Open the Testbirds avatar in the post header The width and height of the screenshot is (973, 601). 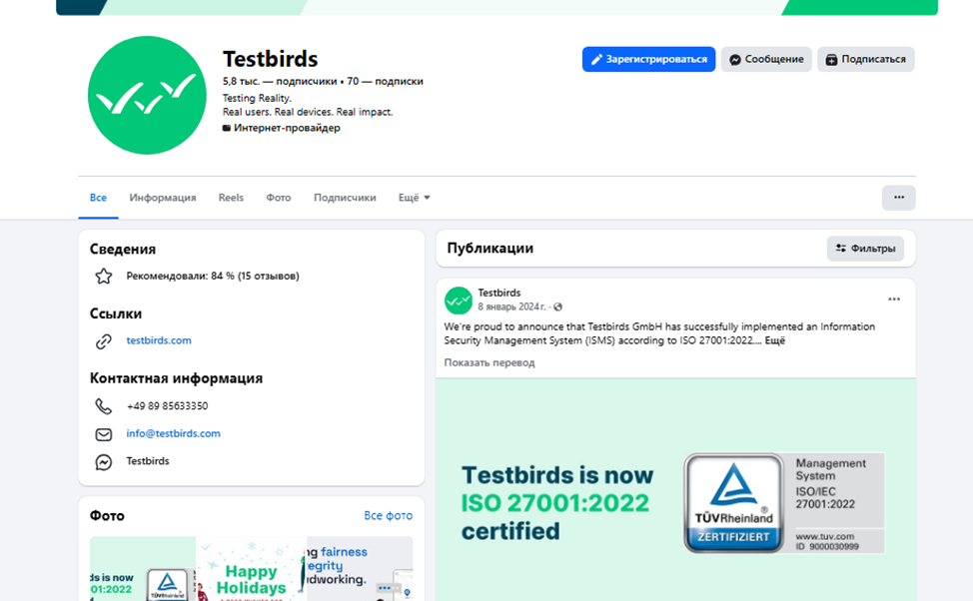click(x=459, y=300)
